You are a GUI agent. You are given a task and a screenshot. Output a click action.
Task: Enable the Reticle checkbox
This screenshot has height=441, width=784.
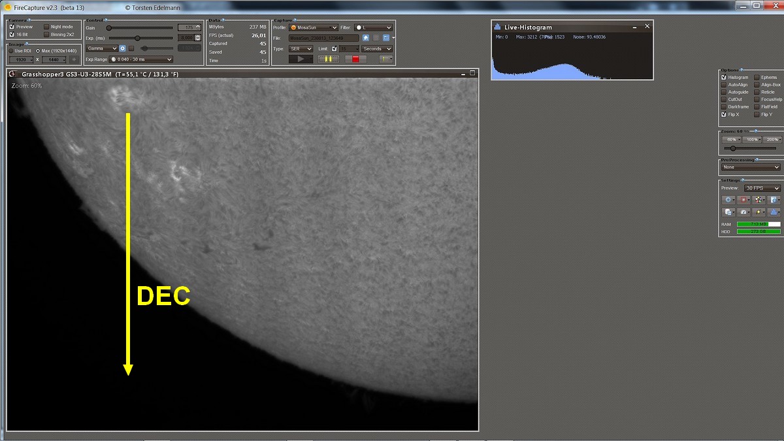pos(757,92)
